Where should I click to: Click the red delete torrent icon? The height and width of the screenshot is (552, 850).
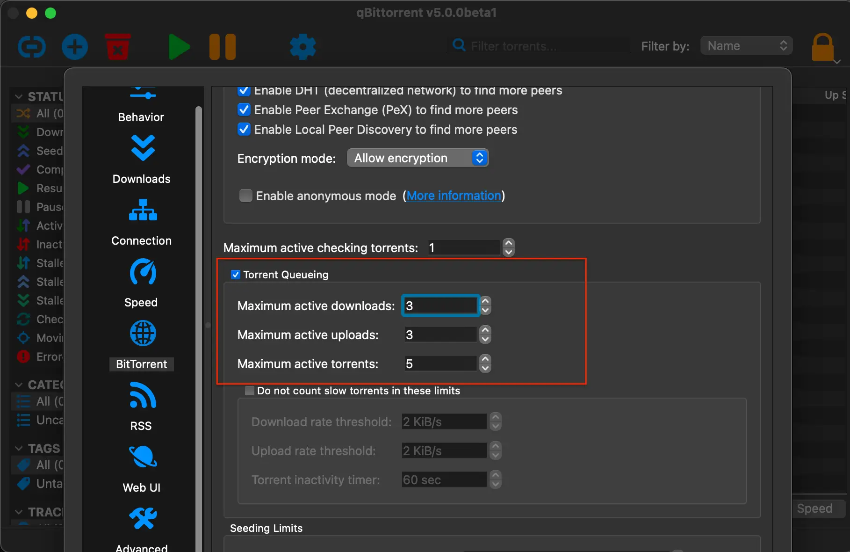[118, 47]
